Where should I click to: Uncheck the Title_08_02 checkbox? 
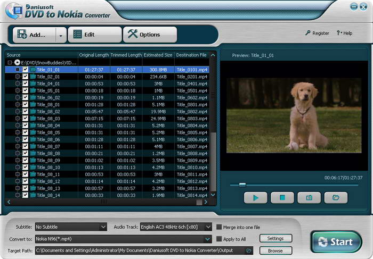click(25, 111)
